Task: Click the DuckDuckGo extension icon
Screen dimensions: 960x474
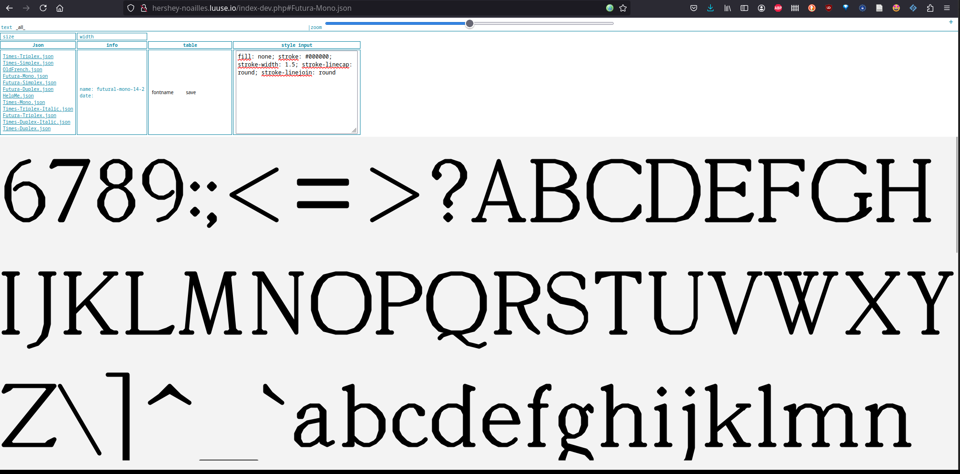Action: [812, 8]
